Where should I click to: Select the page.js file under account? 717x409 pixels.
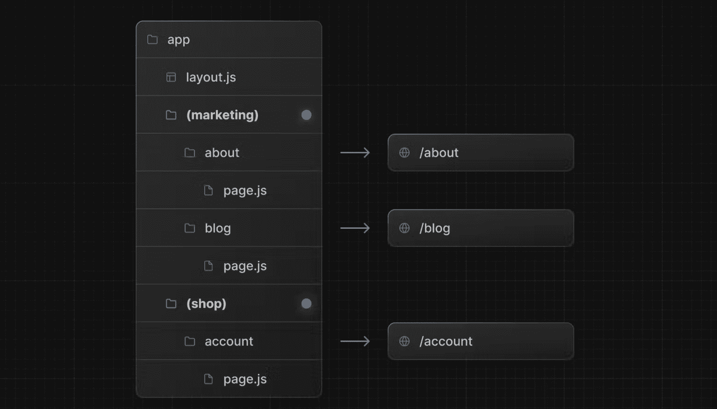245,379
